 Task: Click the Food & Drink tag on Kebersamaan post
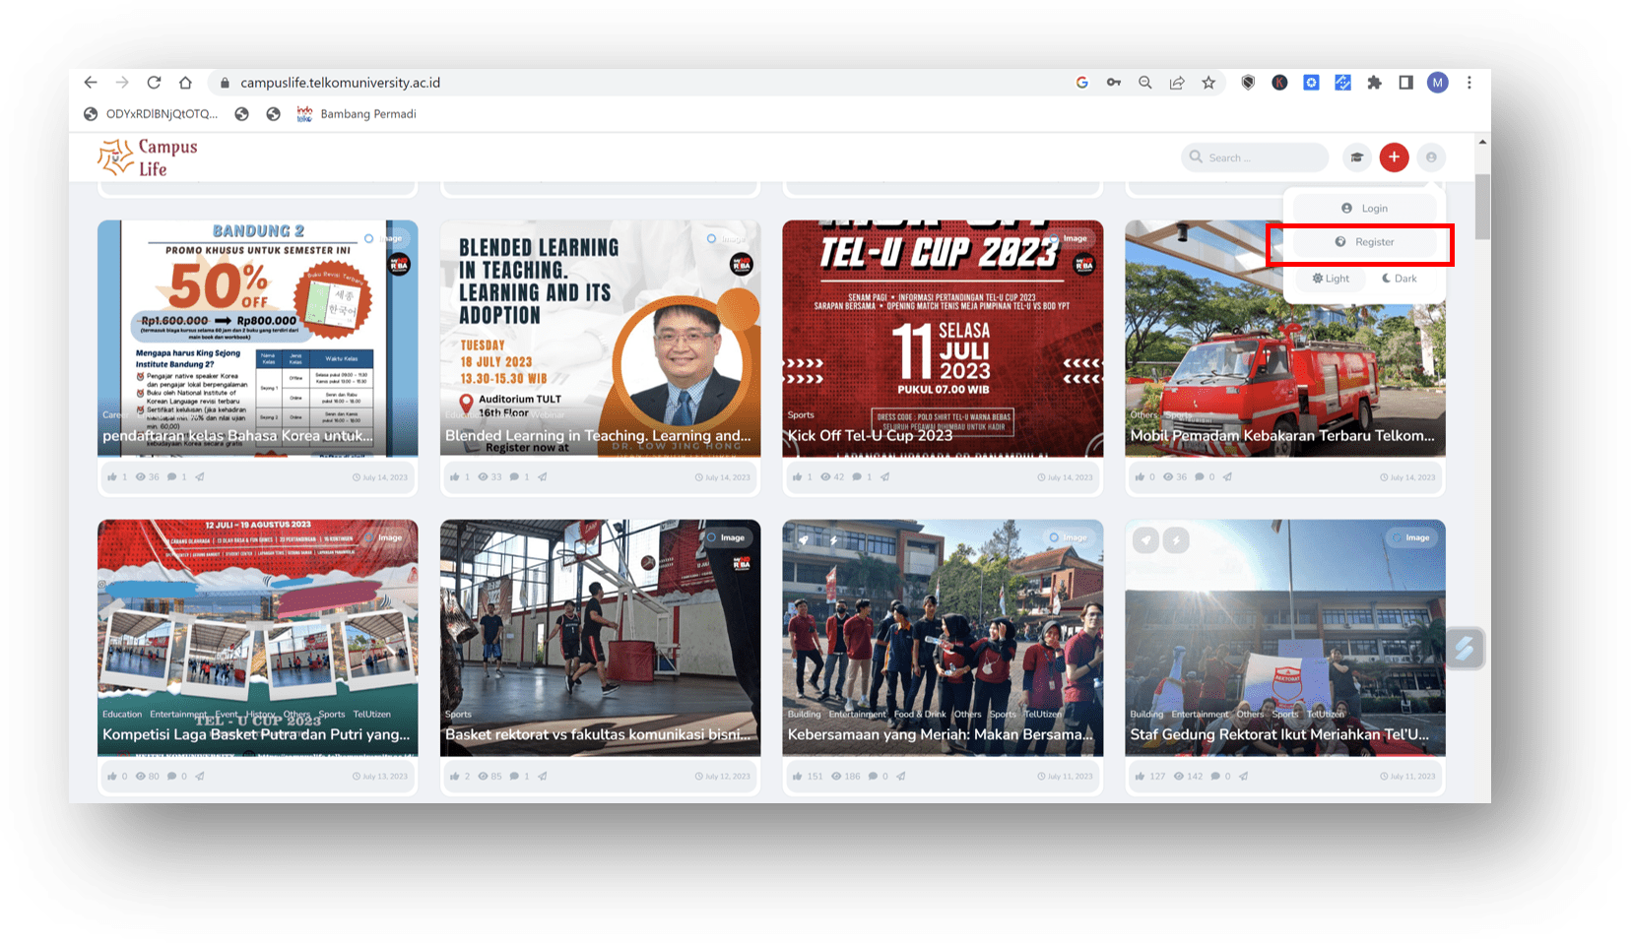click(x=920, y=715)
